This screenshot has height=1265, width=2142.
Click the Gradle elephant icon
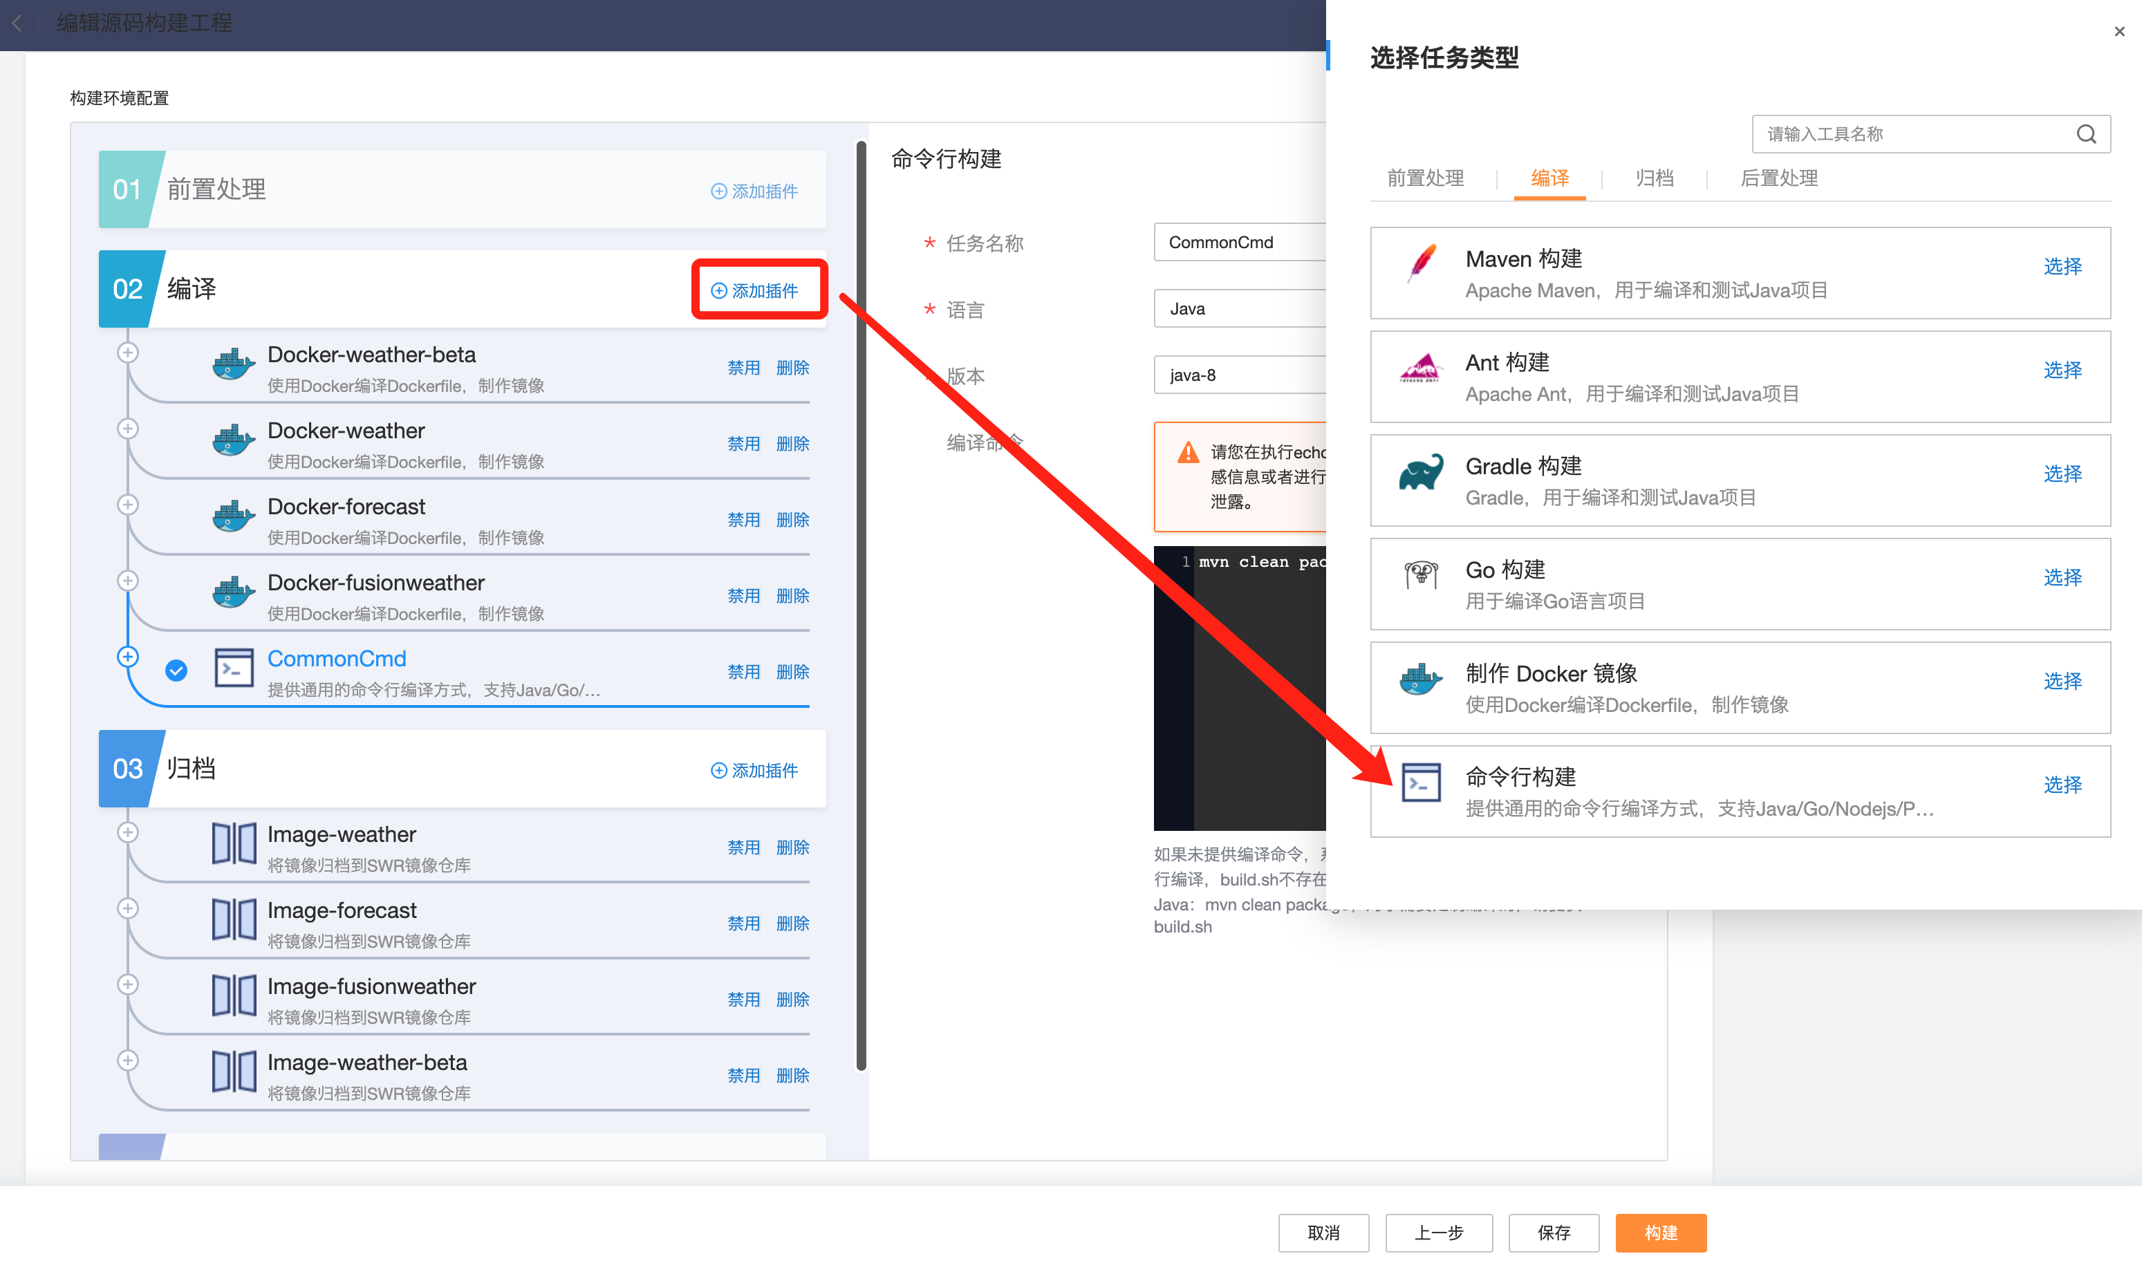pyautogui.click(x=1421, y=472)
